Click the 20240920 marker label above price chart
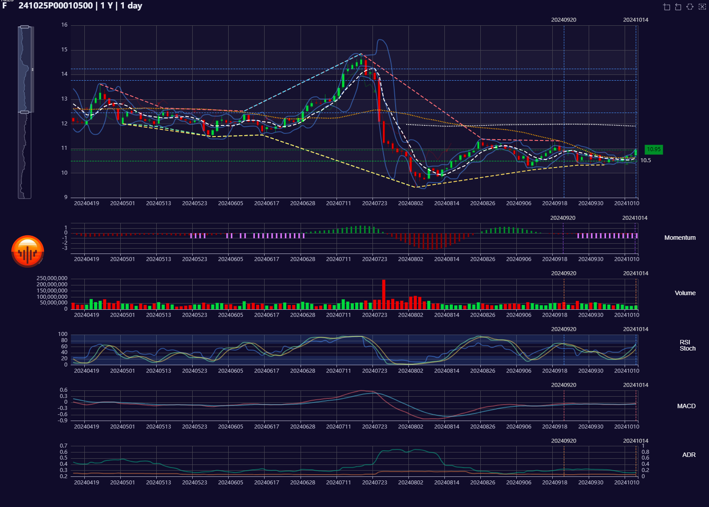709x507 pixels. 563,20
